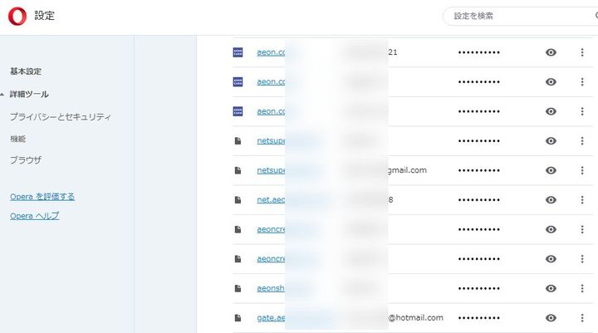
Task: Reveal password for the aeonsh entry
Action: (x=551, y=288)
